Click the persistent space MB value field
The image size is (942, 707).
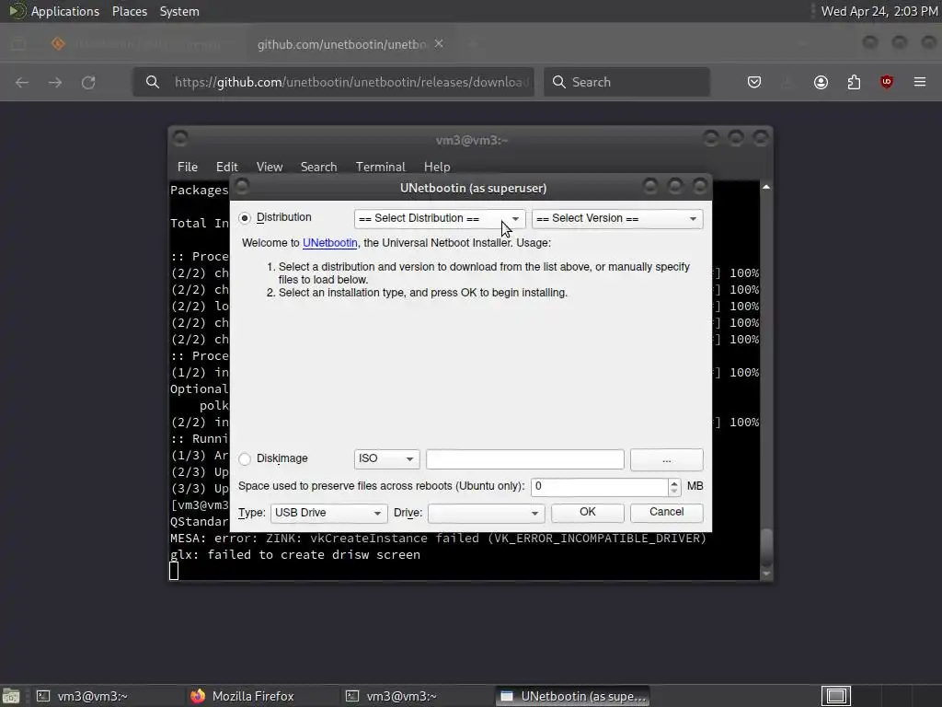tap(599, 486)
